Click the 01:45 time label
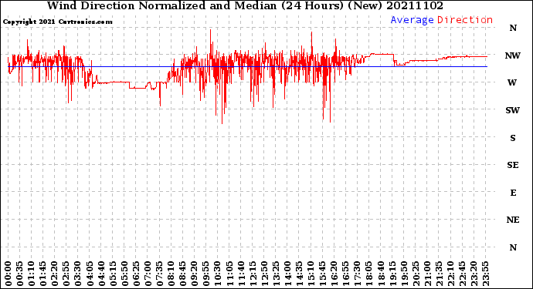533x289 pixels. click(x=42, y=274)
